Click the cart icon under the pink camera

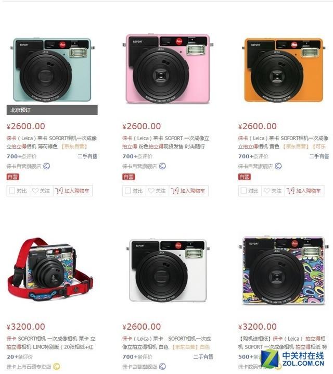tap(174, 191)
